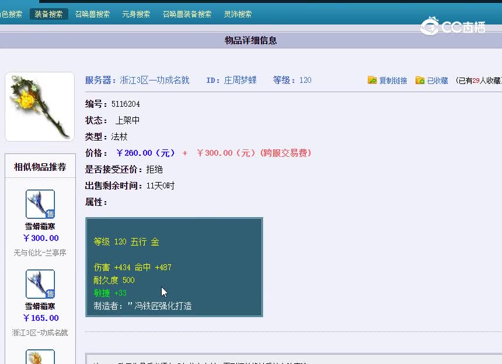The image size is (502, 364).
Task: Open the 装备搜索 tab
Action: tap(48, 14)
